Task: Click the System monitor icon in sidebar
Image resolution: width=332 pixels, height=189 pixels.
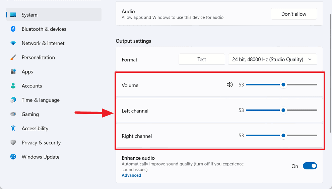Action: (x=13, y=15)
